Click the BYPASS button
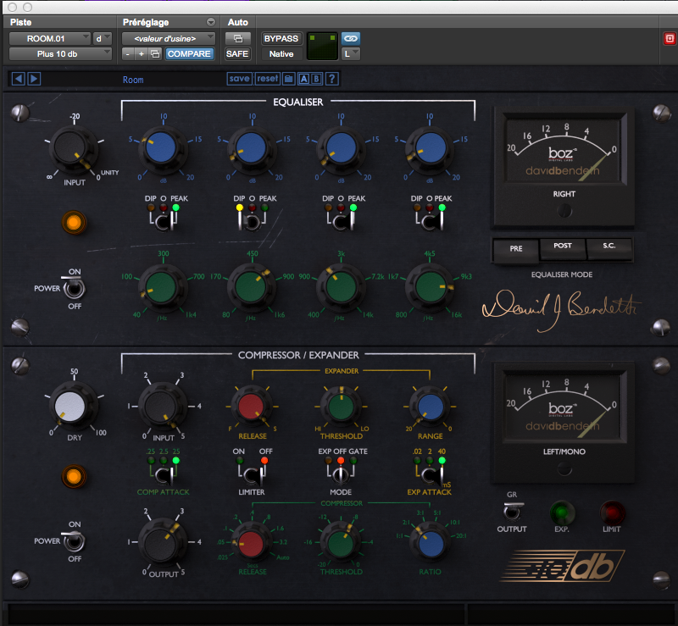This screenshot has width=678, height=626. pyautogui.click(x=281, y=38)
